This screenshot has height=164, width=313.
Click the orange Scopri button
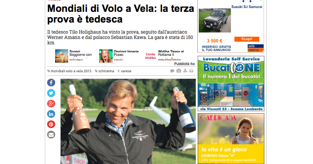pos(247,39)
